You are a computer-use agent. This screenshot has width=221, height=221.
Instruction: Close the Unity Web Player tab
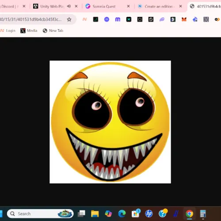[76, 6]
